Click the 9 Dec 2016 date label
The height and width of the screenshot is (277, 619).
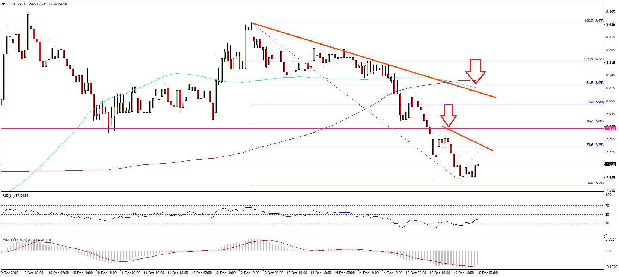10,273
